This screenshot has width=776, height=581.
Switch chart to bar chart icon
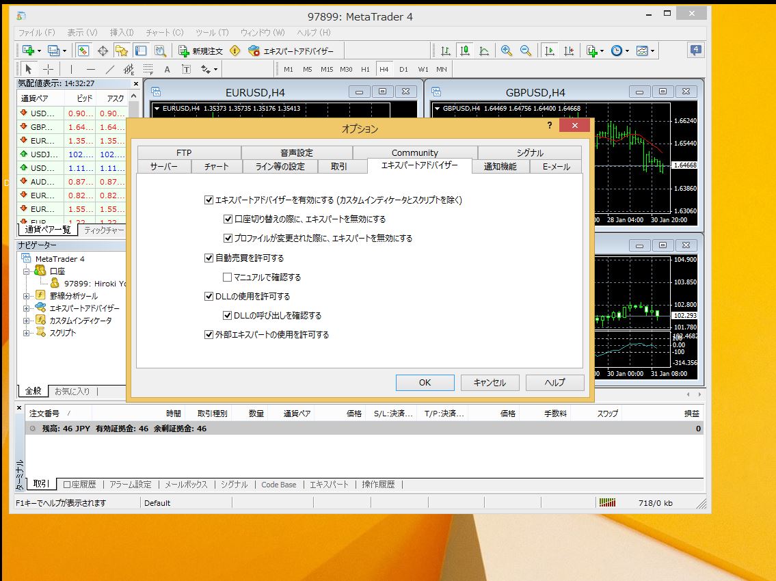point(445,51)
